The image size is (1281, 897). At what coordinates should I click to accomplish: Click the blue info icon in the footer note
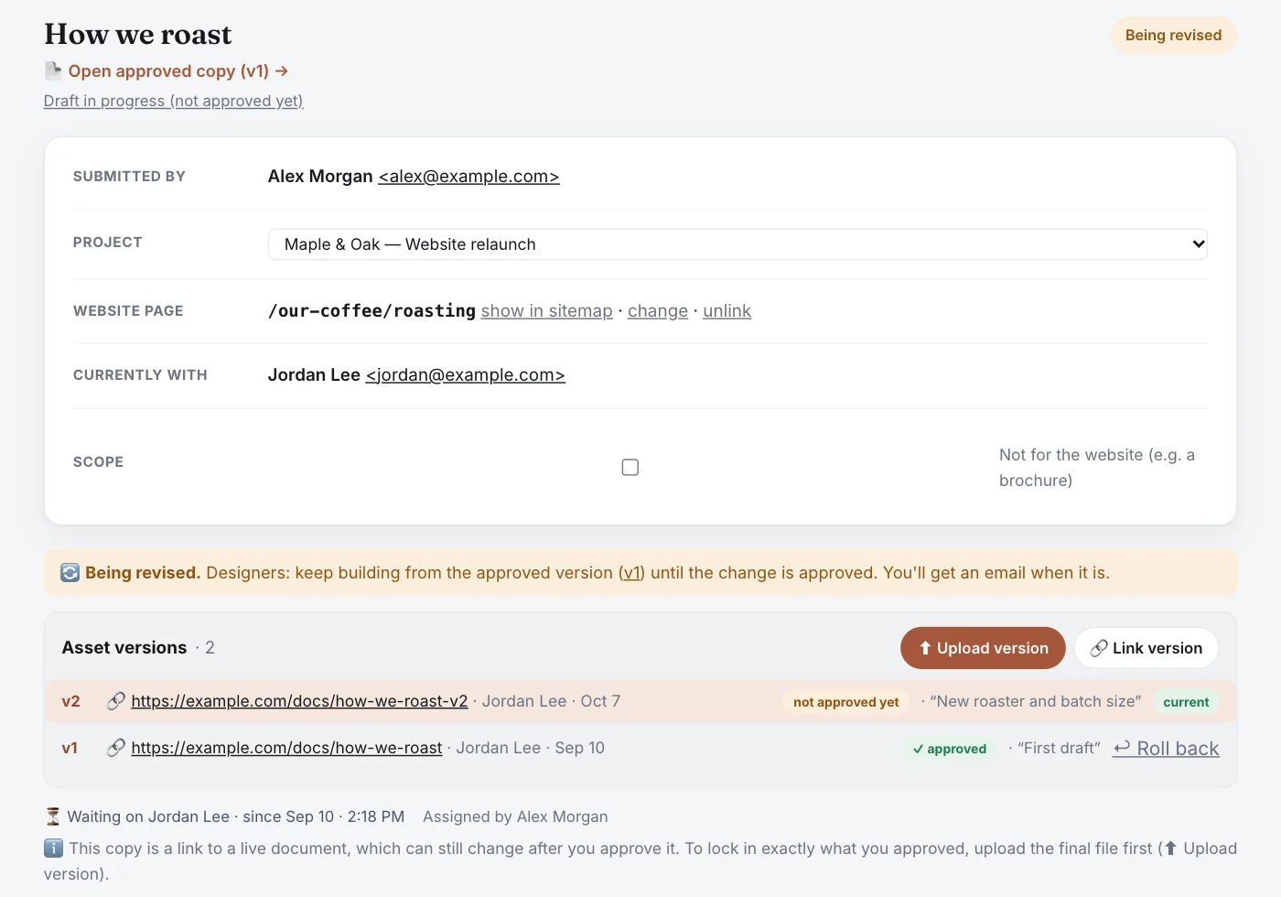point(54,848)
